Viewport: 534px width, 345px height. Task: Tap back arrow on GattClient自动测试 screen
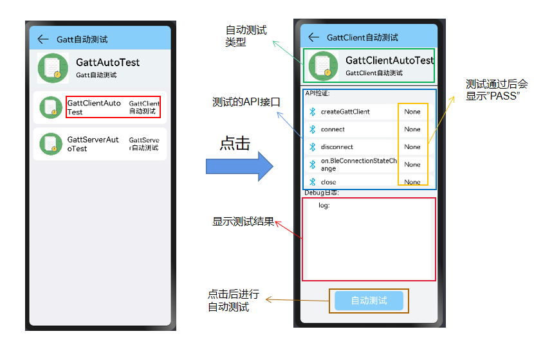(x=314, y=37)
